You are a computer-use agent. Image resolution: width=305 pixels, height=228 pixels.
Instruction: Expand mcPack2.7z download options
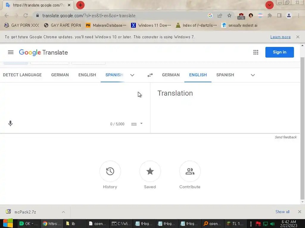point(63,212)
